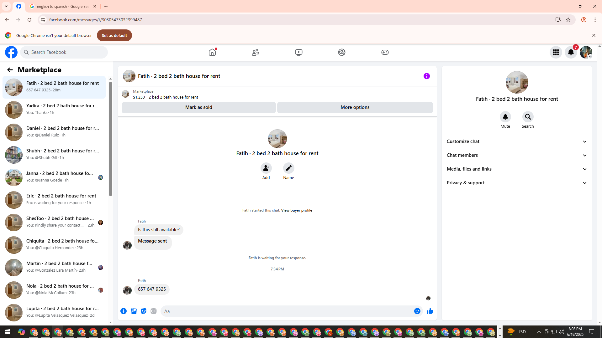This screenshot has height=338, width=602.
Task: Install the Facebook app from address bar
Action: coord(558,20)
